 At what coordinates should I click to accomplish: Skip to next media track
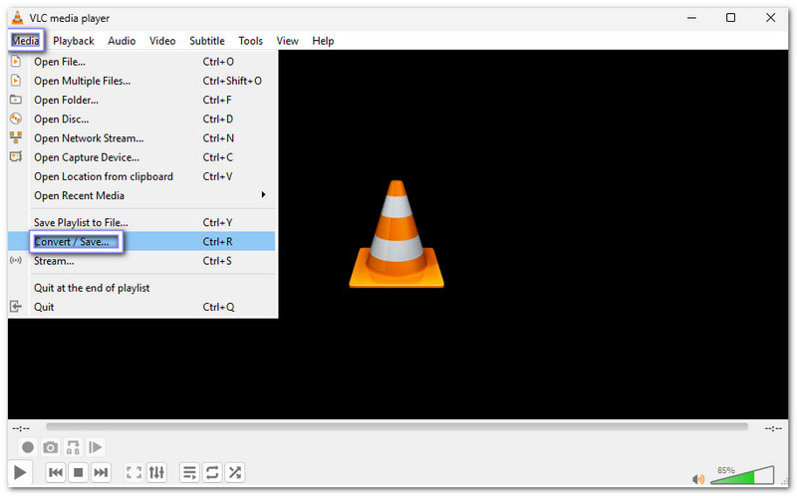pos(101,472)
